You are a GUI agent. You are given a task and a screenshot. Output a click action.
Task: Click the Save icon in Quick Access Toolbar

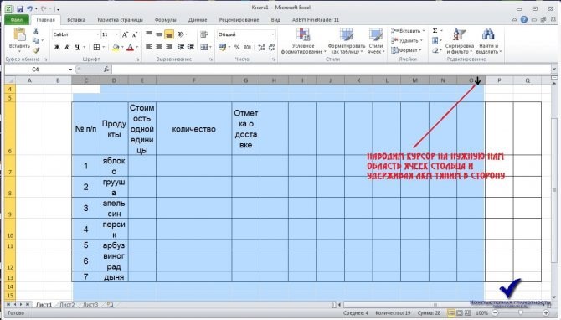pyautogui.click(x=20, y=8)
